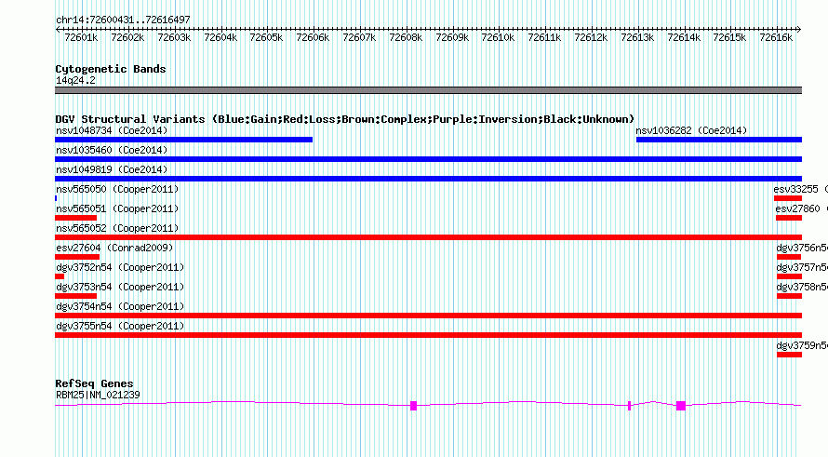Open the dgv3752n54 (Cooper2011) variant label

120,267
